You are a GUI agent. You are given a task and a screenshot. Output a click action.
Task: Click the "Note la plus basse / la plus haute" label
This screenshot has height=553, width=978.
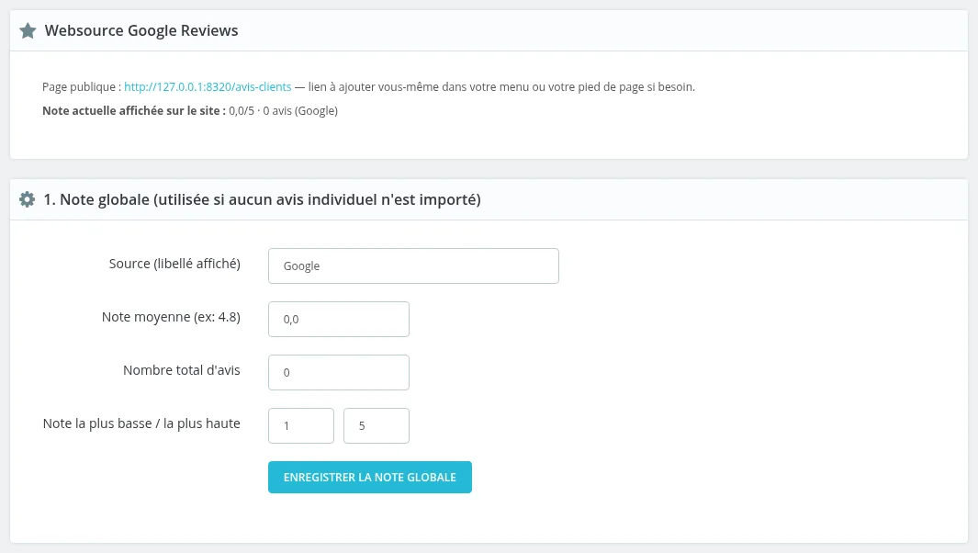[141, 423]
